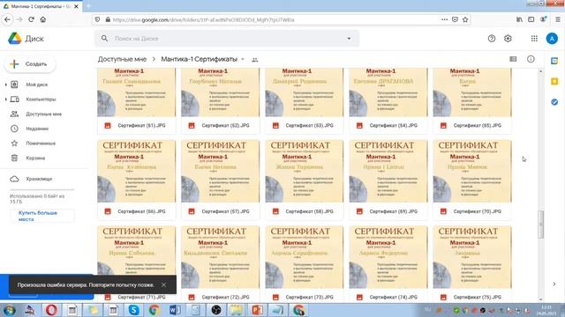The image size is (565, 317).
Task: Click the Google Drive logo
Action: (x=15, y=39)
